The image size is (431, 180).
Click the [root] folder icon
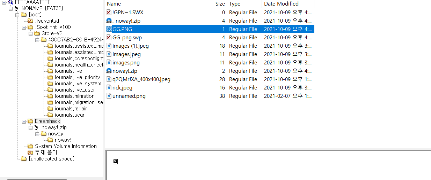[x=24, y=15]
